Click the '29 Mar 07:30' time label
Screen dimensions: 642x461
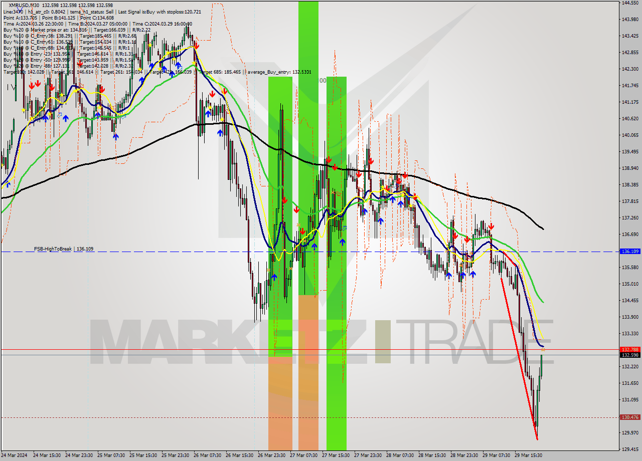(496, 455)
